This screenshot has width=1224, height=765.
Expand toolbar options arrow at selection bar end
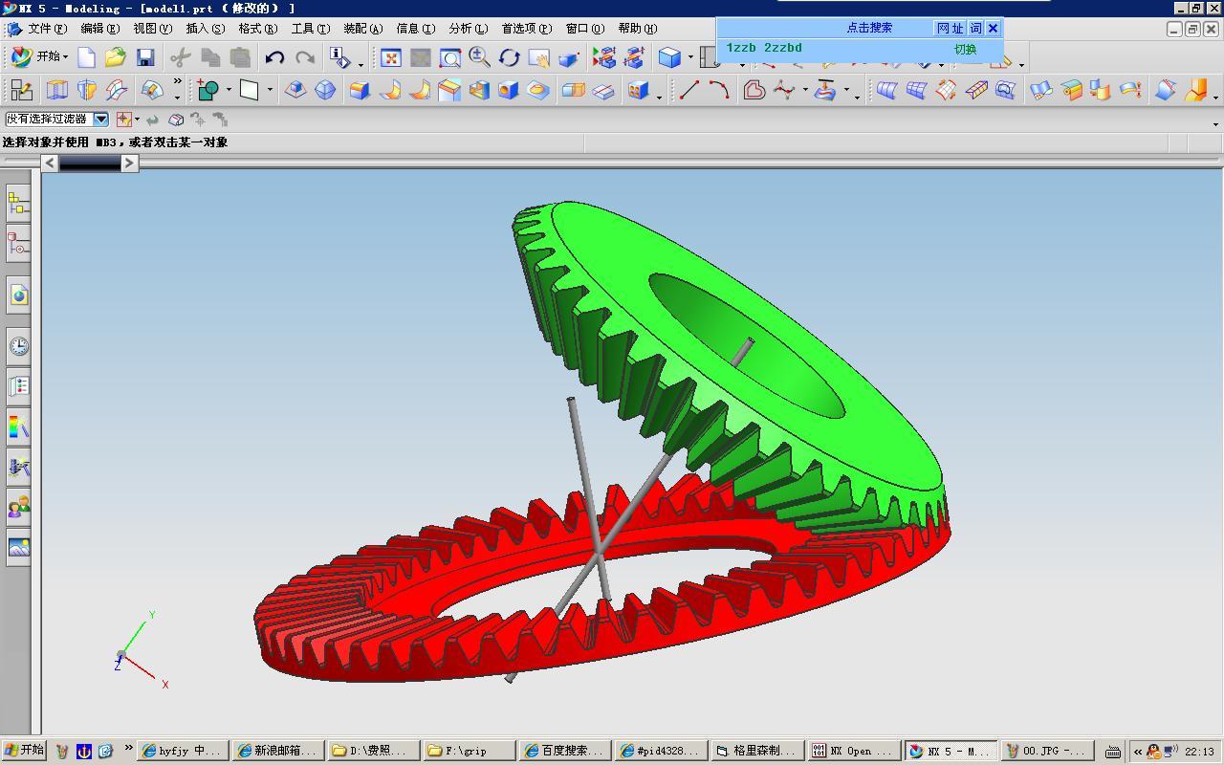click(x=1215, y=123)
